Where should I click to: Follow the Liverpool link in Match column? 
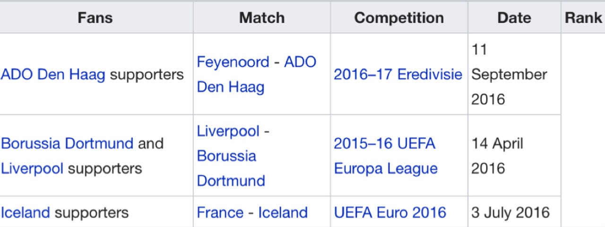pyautogui.click(x=228, y=131)
